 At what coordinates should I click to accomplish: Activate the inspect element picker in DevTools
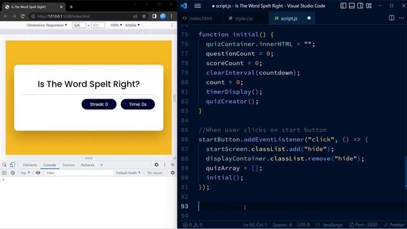(x=4, y=165)
